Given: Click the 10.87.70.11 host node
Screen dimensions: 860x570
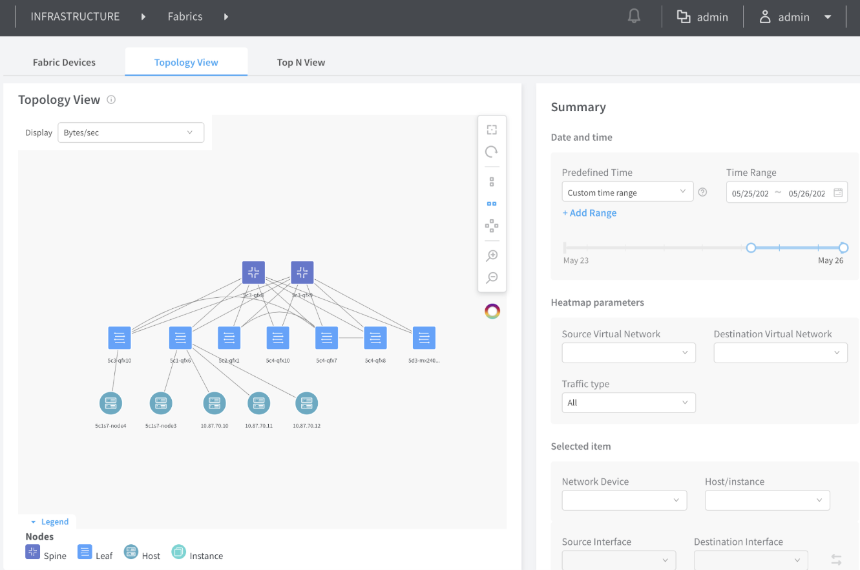Looking at the screenshot, I should click(x=258, y=403).
